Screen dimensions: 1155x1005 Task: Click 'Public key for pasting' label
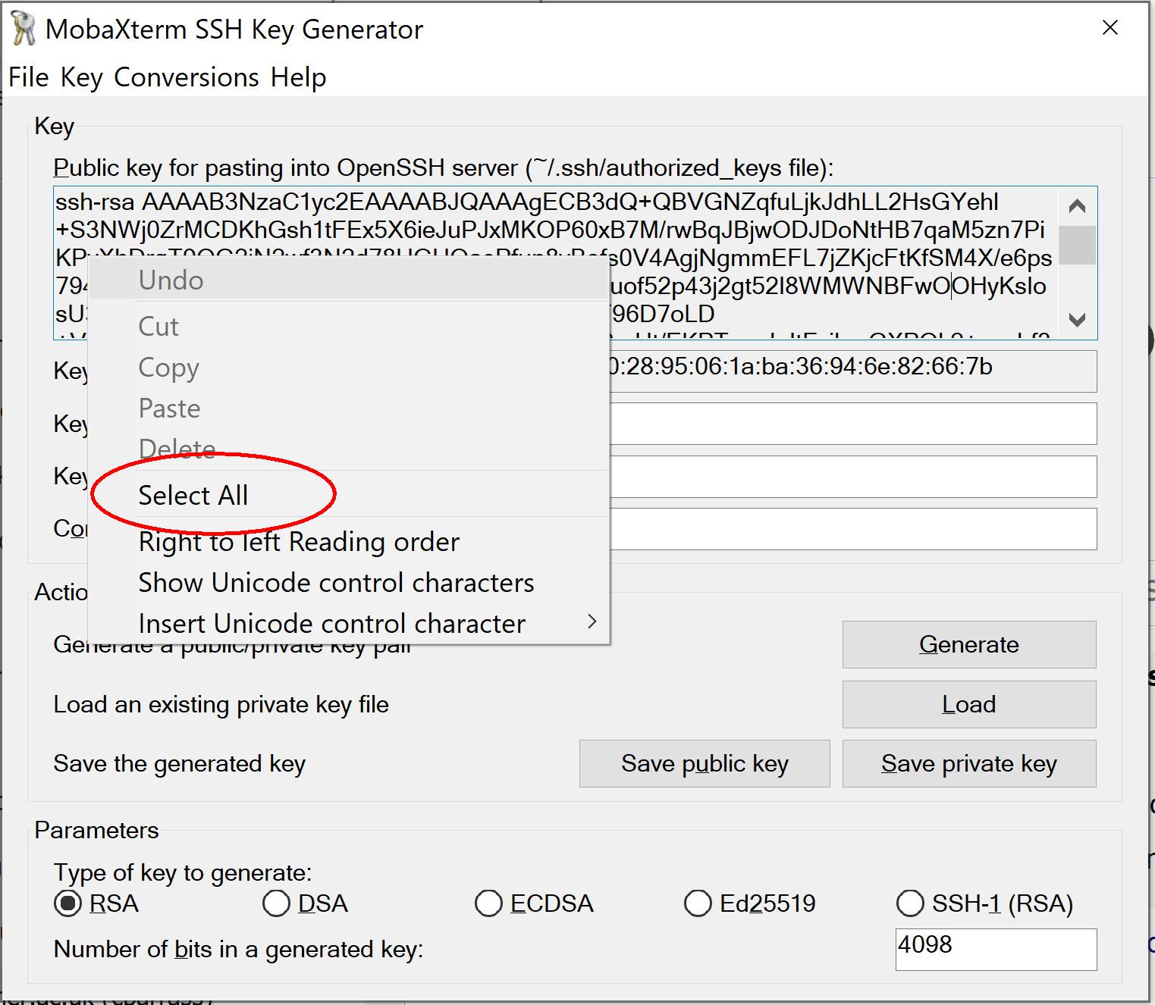pyautogui.click(x=443, y=167)
